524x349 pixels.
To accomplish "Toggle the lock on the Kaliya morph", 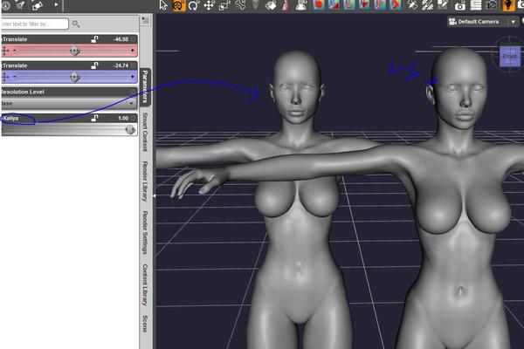I will tap(94, 118).
